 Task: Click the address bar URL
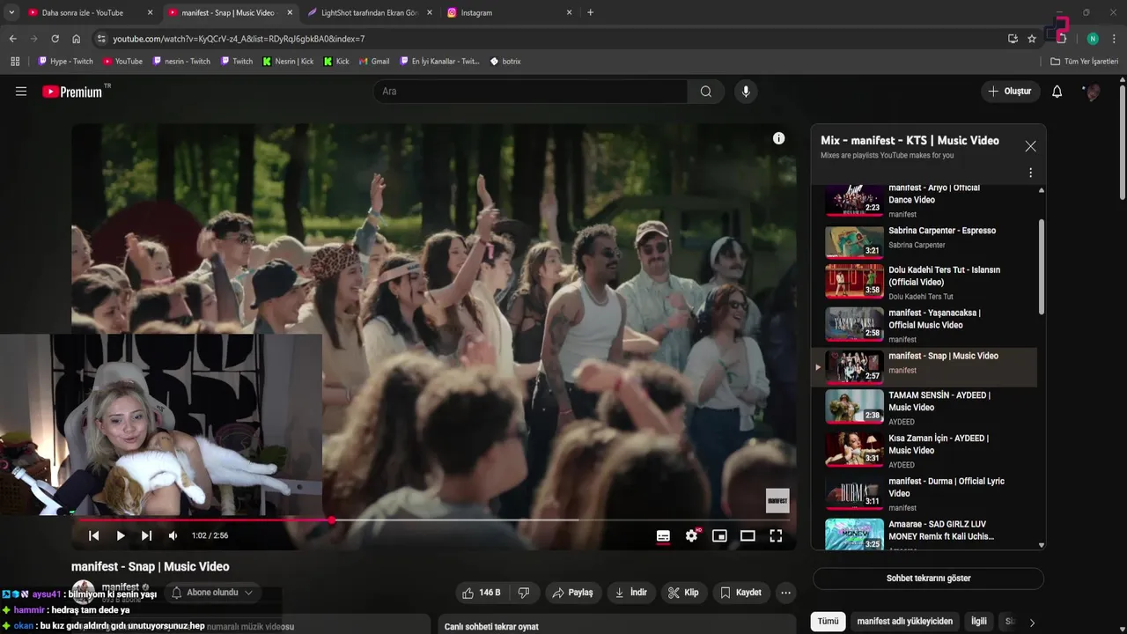pyautogui.click(x=239, y=39)
